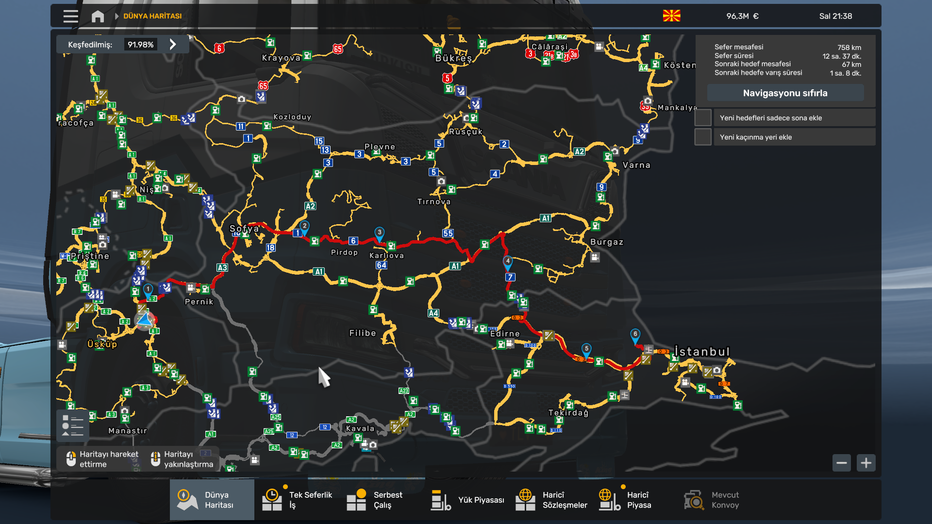This screenshot has width=932, height=524.
Task: Click route waypoint marker 4 pin
Action: tap(507, 262)
